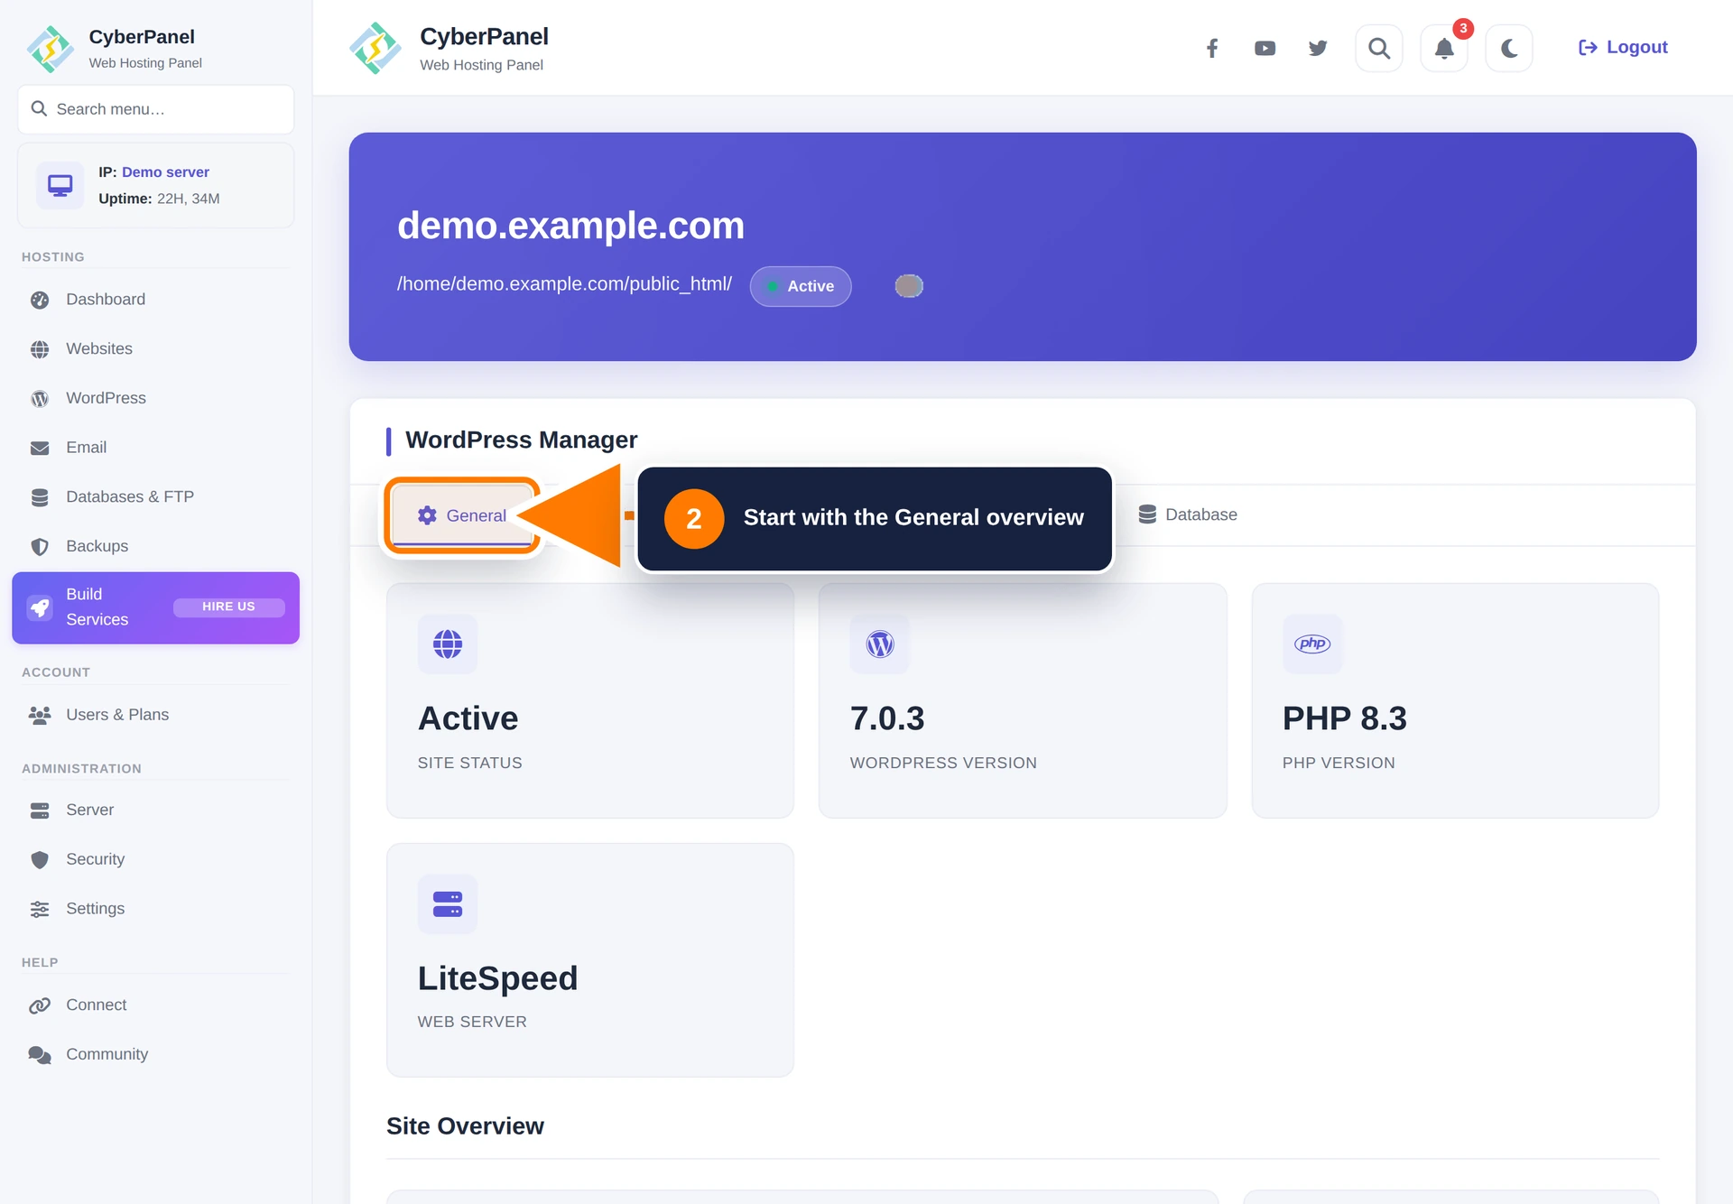Viewport: 1733px width, 1204px height.
Task: Click the Active status badge in the banner
Action: click(801, 286)
